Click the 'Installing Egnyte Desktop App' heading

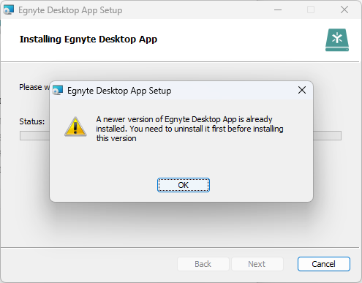click(88, 39)
